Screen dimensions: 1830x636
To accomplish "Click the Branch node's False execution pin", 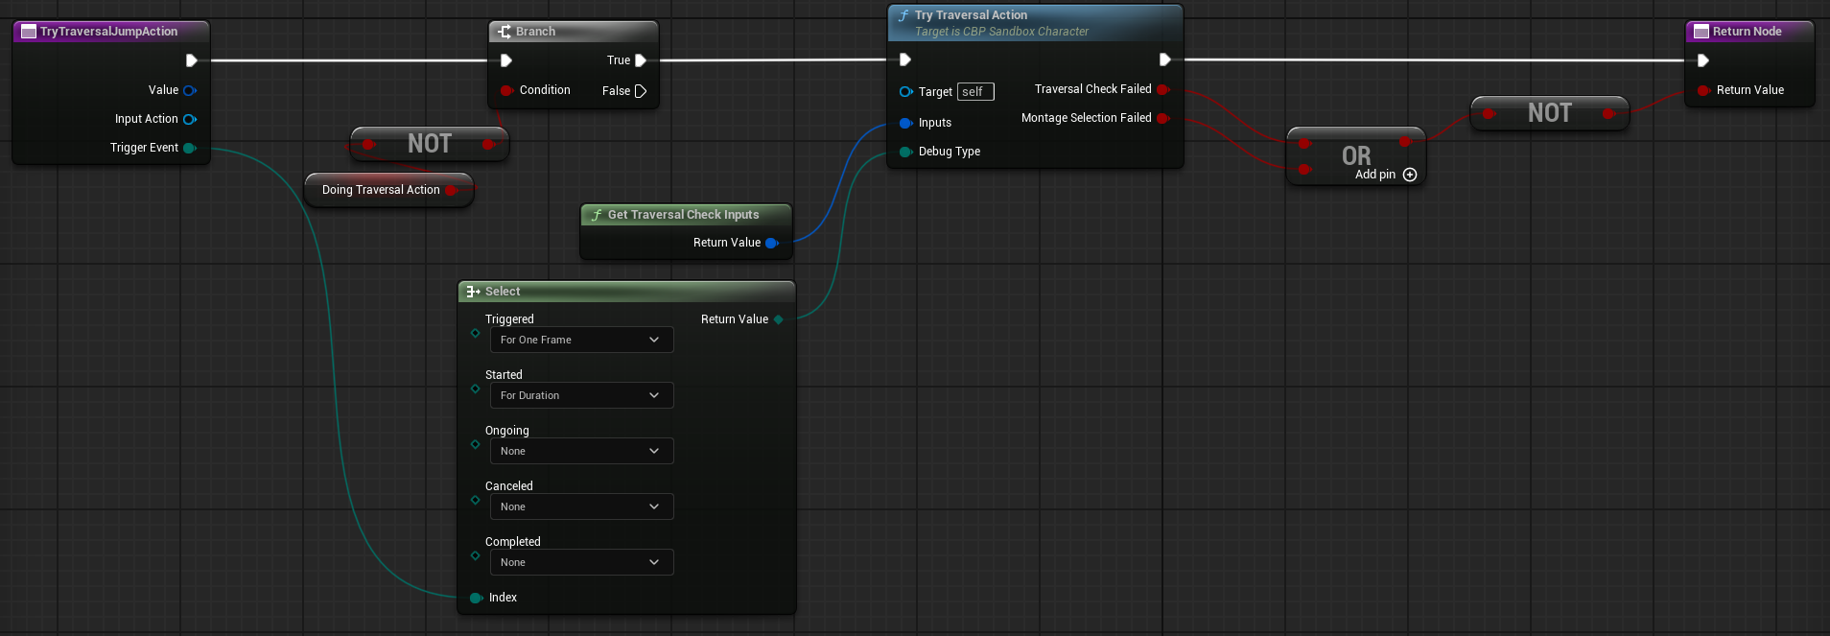I will tap(641, 91).
